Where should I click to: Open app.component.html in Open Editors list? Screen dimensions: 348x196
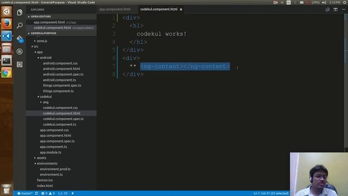click(49, 22)
